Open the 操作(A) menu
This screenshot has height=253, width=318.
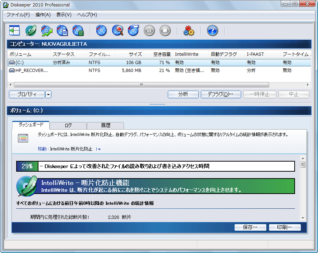click(43, 15)
